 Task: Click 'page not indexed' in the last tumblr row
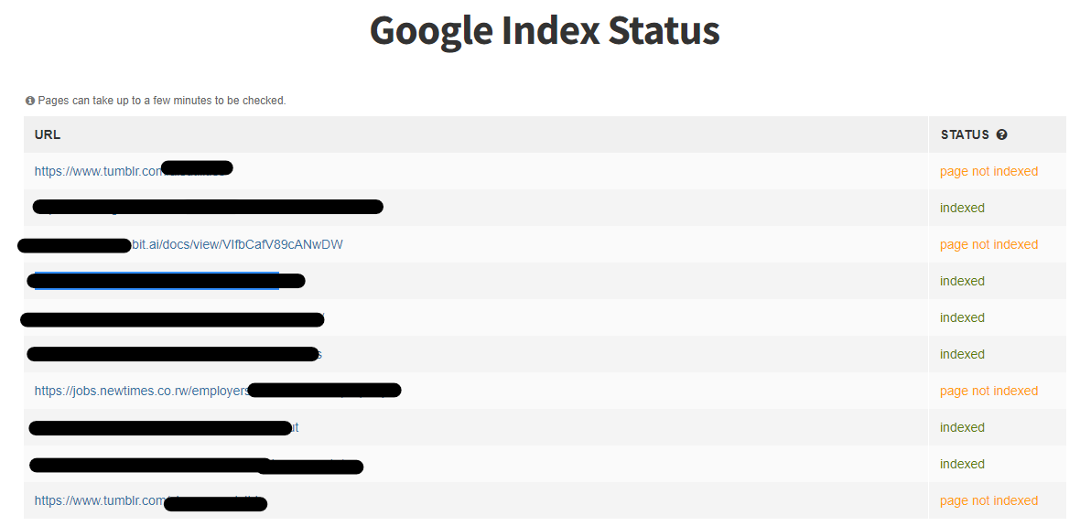(988, 500)
